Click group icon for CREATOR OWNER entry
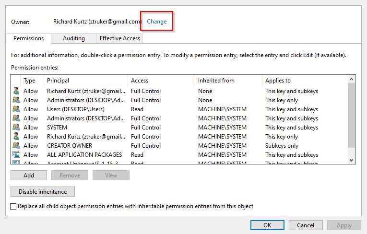 (16, 146)
